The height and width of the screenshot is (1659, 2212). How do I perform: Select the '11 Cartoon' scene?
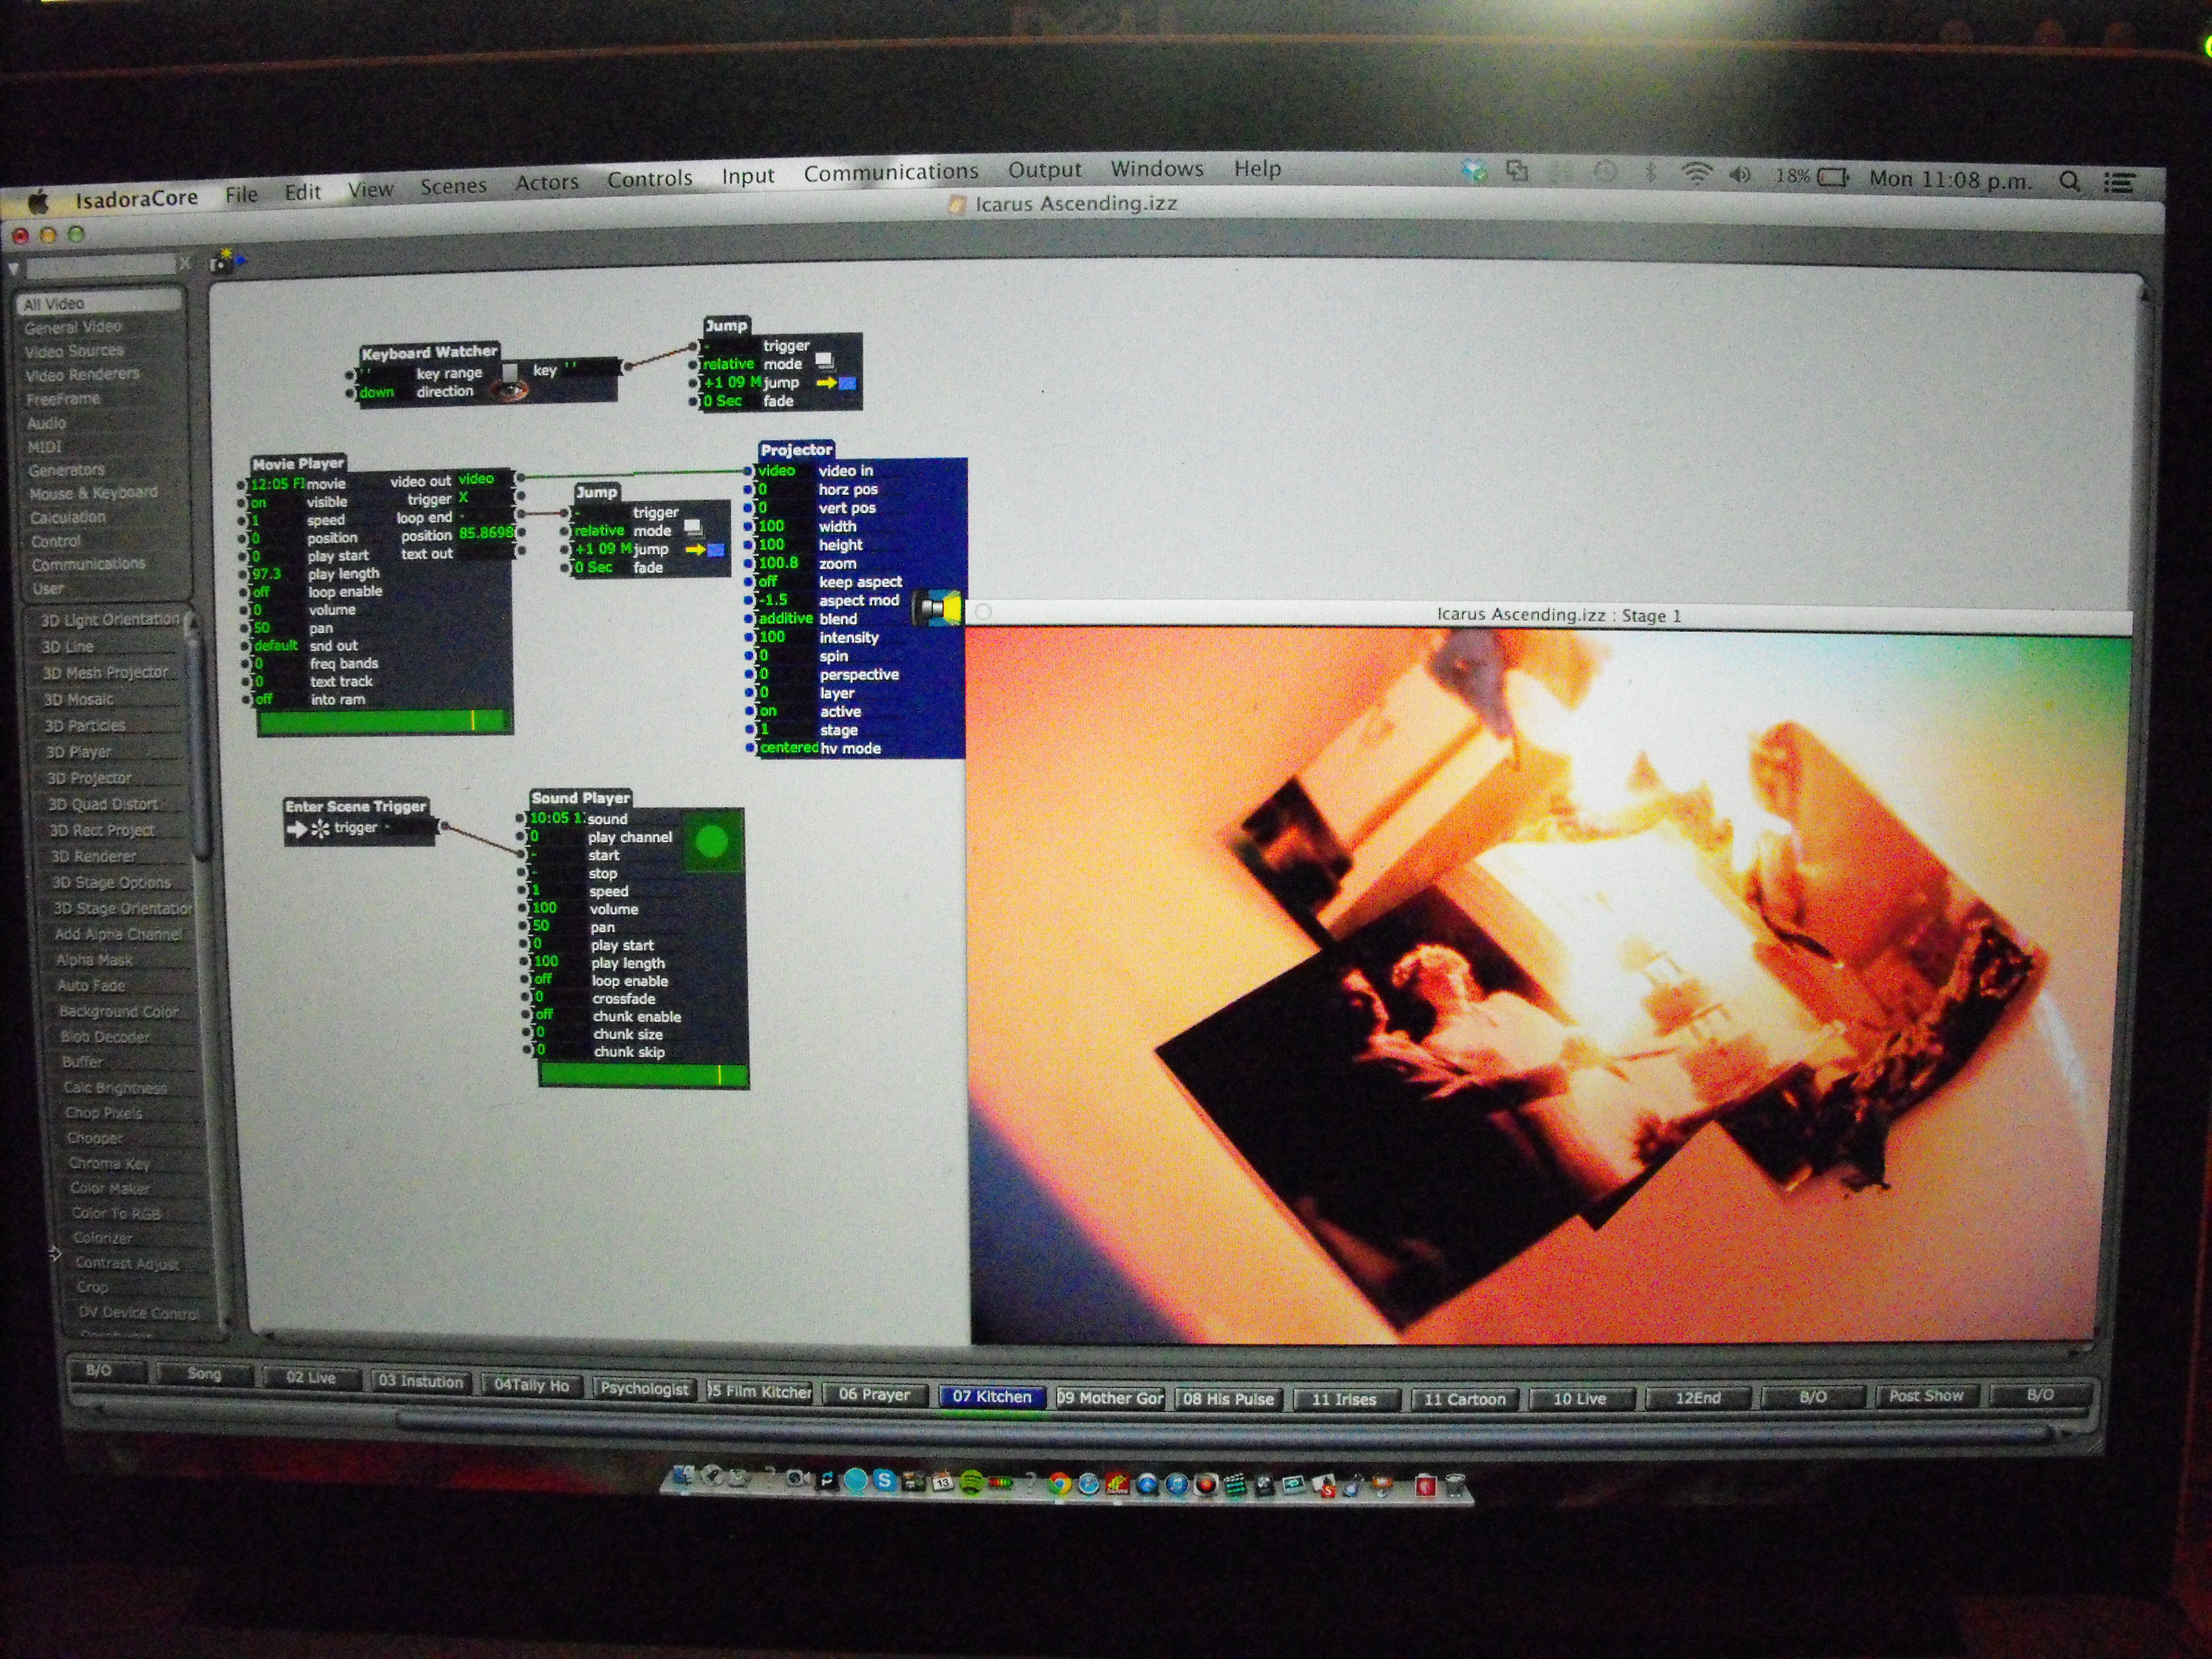pos(1464,1399)
